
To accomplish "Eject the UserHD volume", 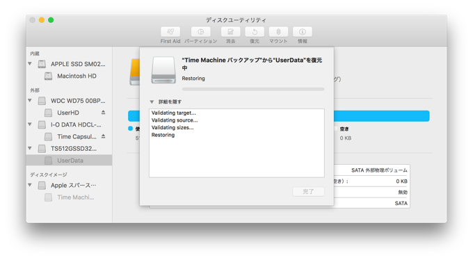I will click(103, 113).
